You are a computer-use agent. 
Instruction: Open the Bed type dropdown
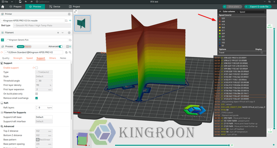(42, 26)
